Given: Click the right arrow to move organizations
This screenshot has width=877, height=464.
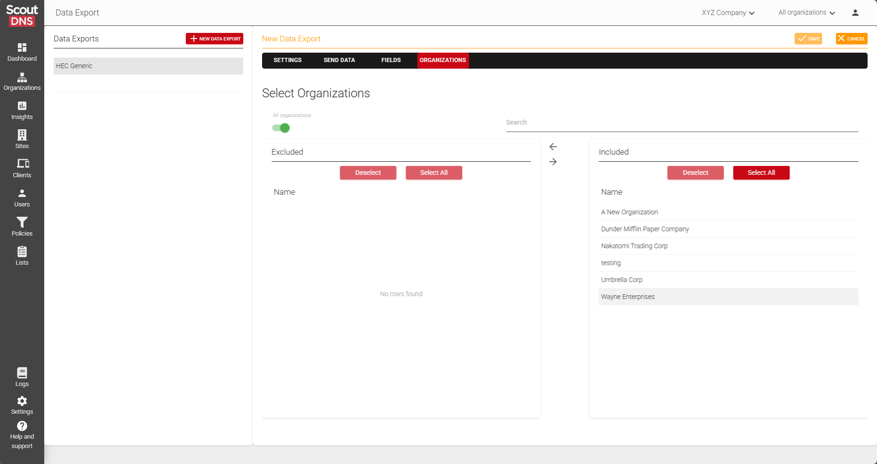Looking at the screenshot, I should tap(553, 162).
